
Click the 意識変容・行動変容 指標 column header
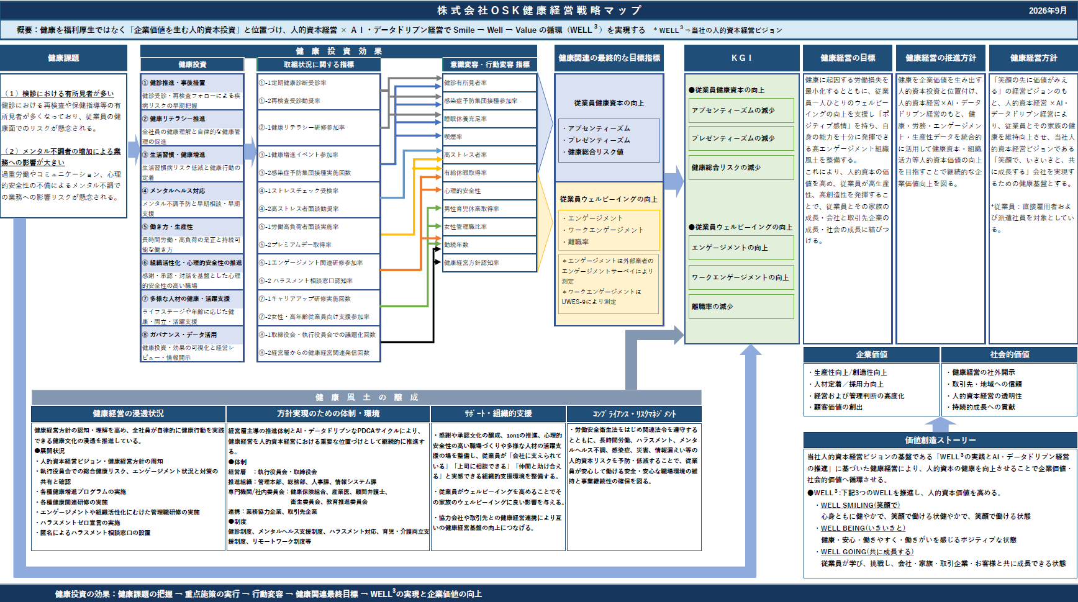[490, 65]
